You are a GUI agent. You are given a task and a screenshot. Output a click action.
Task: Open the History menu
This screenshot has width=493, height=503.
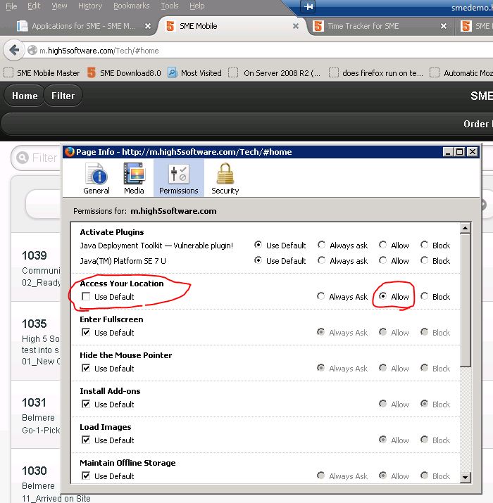90,6
